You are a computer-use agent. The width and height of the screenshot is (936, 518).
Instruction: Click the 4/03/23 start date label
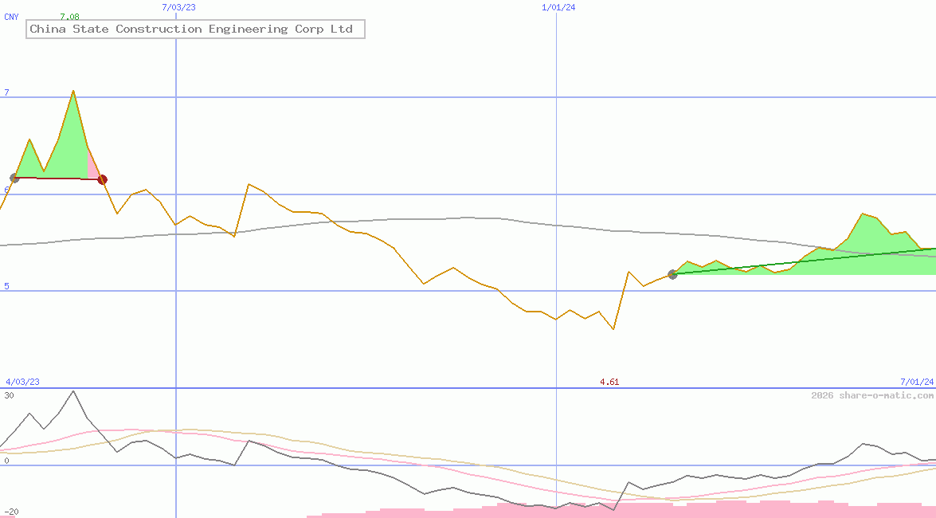click(22, 383)
